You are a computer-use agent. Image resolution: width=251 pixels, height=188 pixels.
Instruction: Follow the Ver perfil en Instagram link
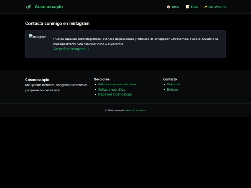pos(71,49)
